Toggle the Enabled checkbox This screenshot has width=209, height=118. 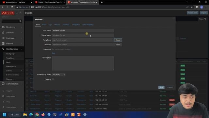[53, 79]
